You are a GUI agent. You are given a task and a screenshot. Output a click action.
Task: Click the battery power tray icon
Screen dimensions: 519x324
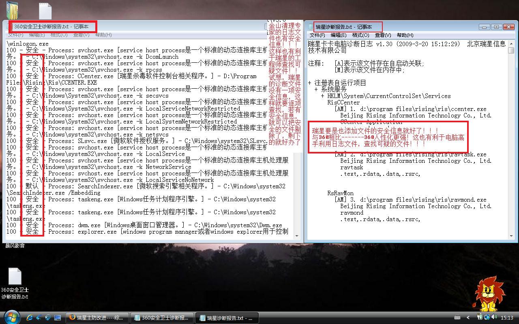coord(480,318)
